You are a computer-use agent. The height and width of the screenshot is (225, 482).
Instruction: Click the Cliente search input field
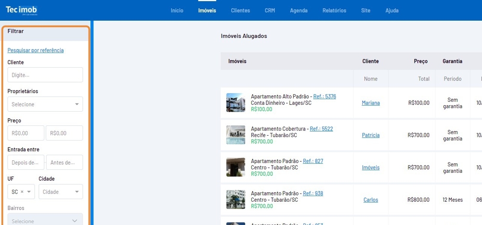point(45,75)
